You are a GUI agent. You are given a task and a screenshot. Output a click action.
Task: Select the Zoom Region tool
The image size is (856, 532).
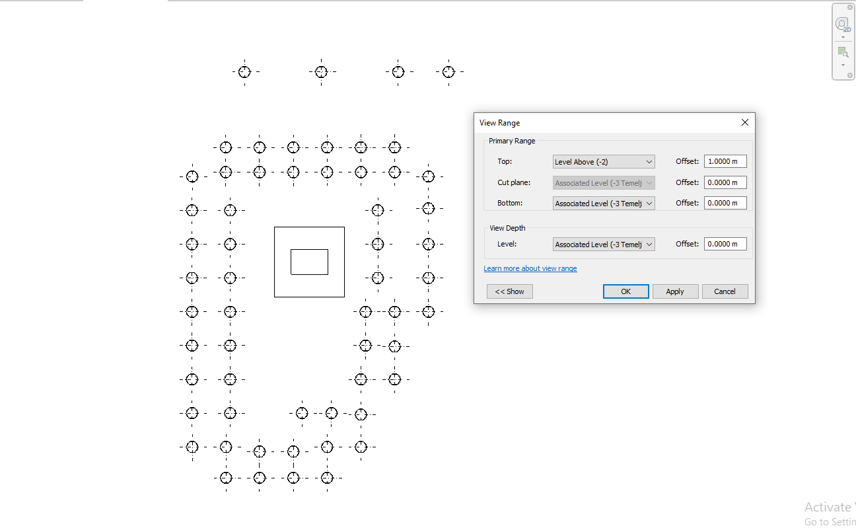click(842, 53)
